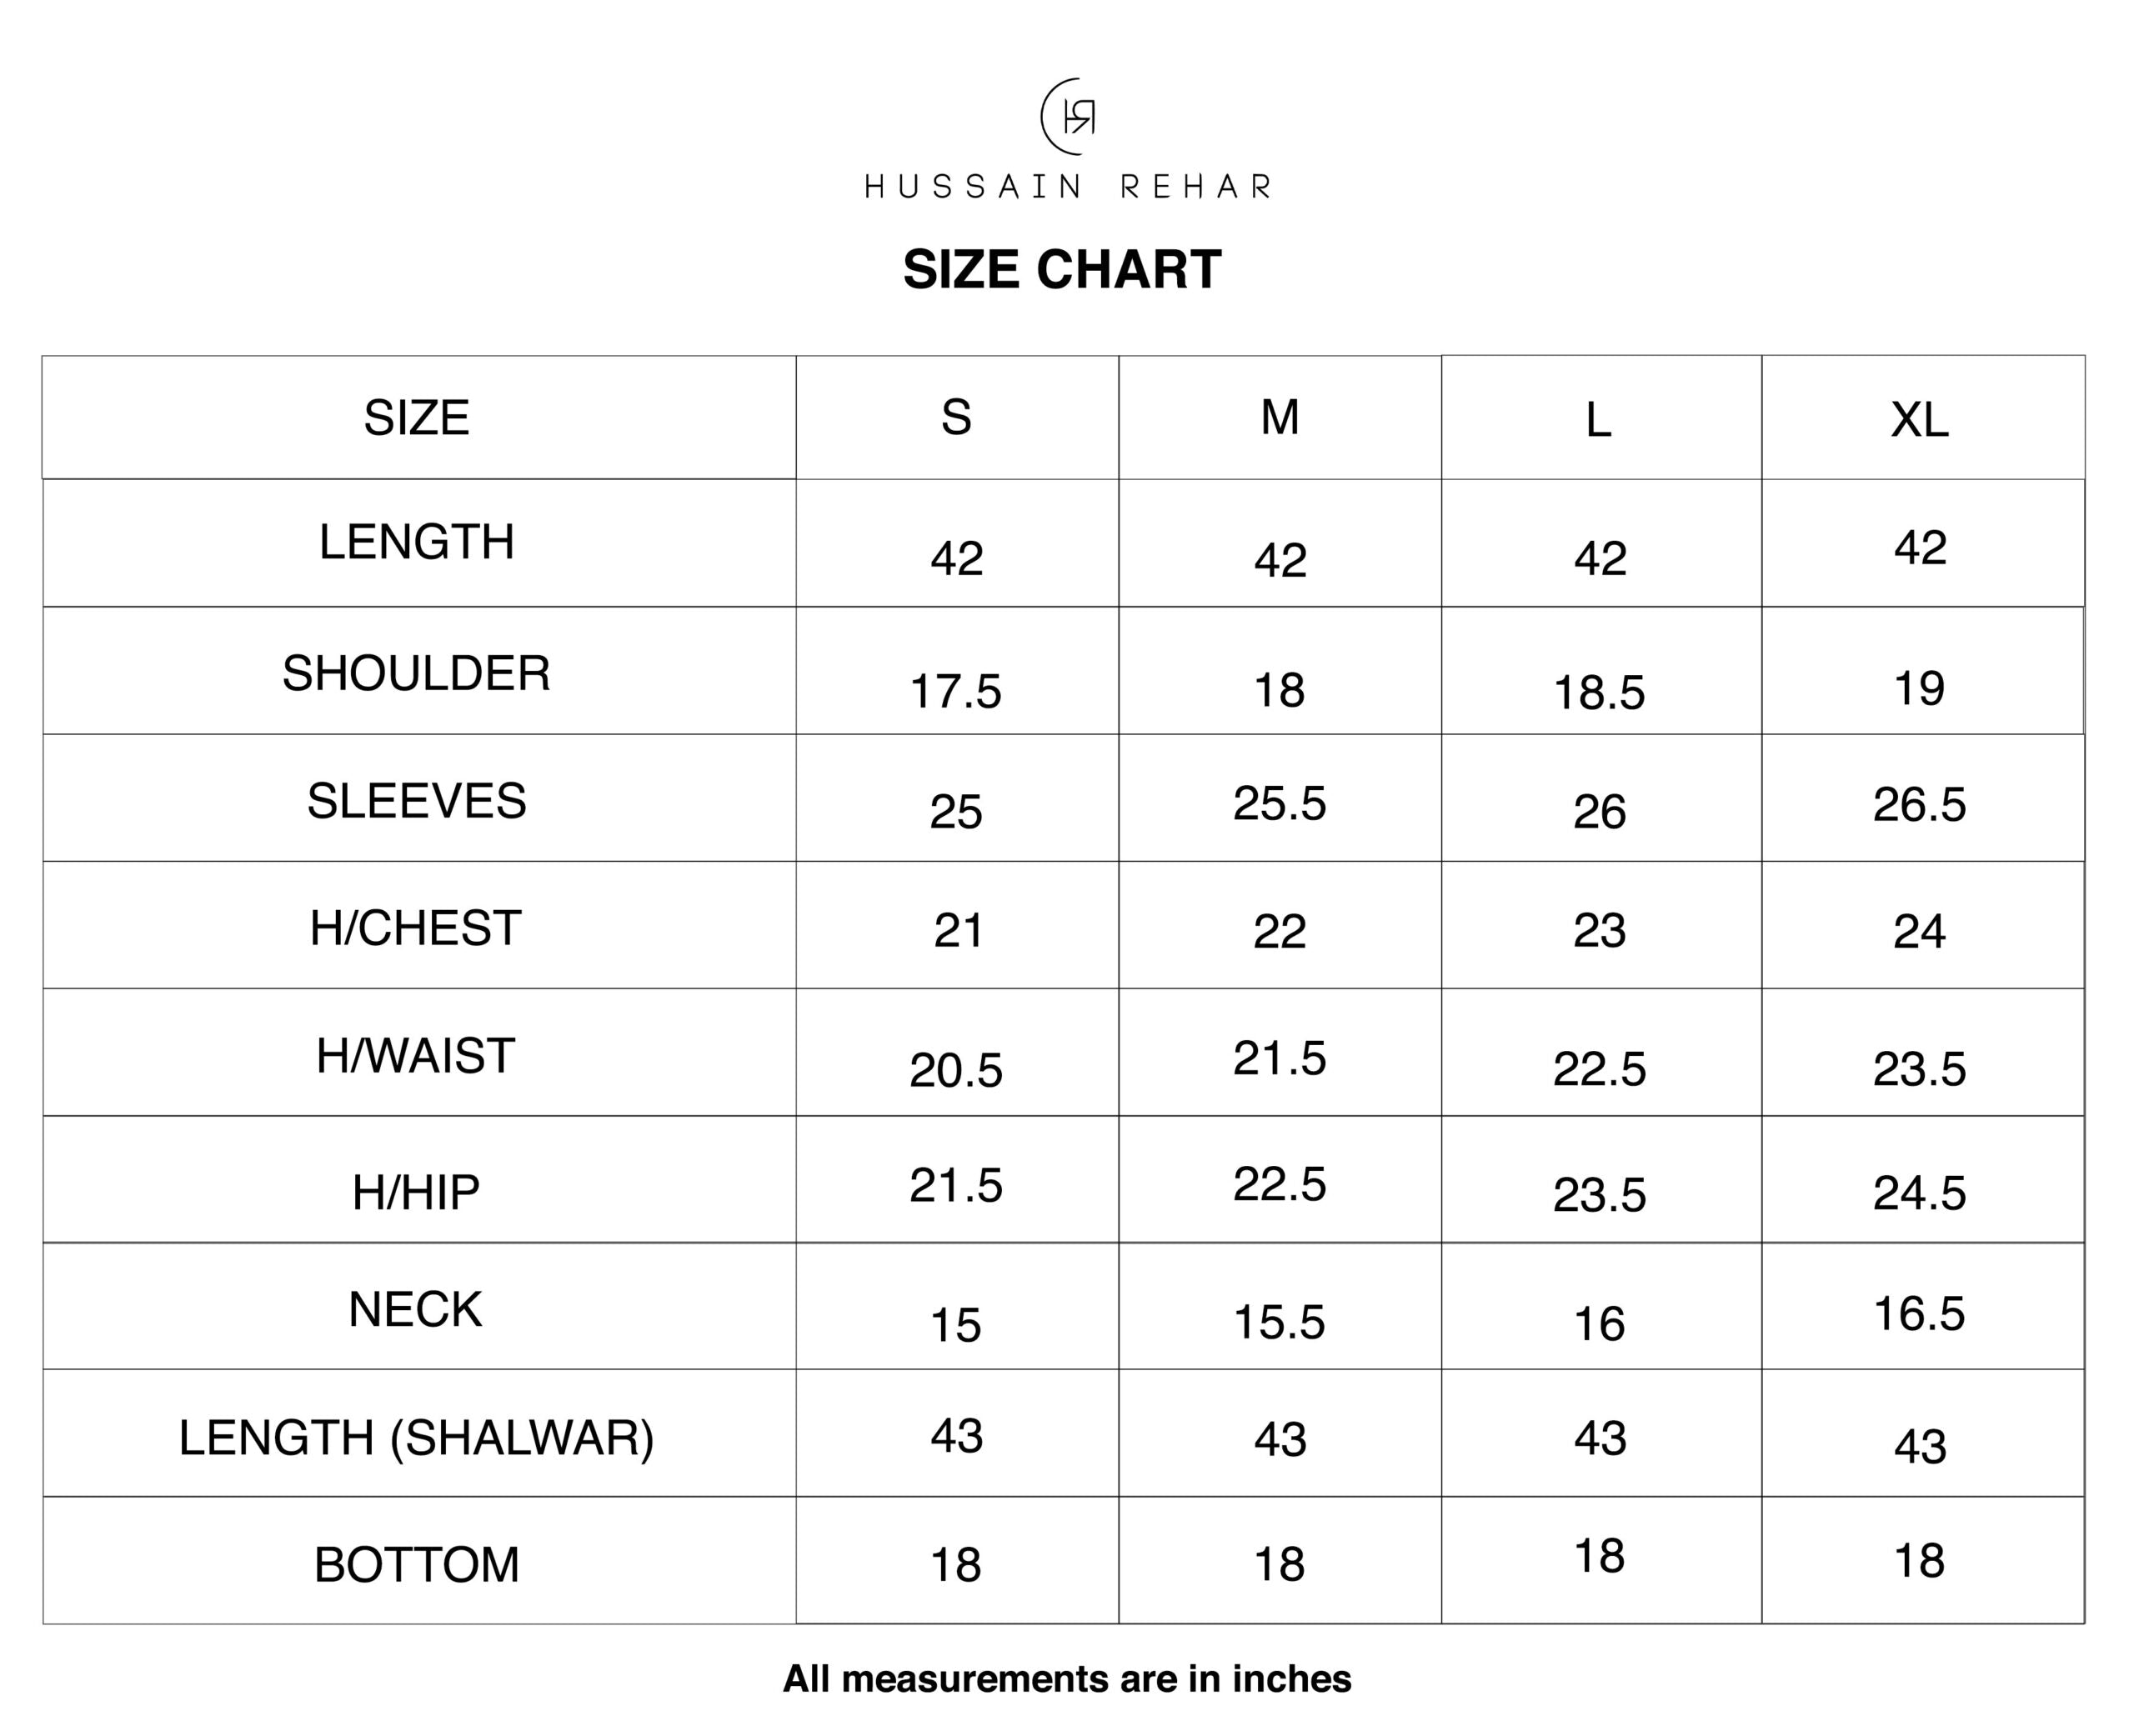2134x1736 pixels.
Task: Click the 'All measurements are in inches' note
Action: click(1067, 1679)
